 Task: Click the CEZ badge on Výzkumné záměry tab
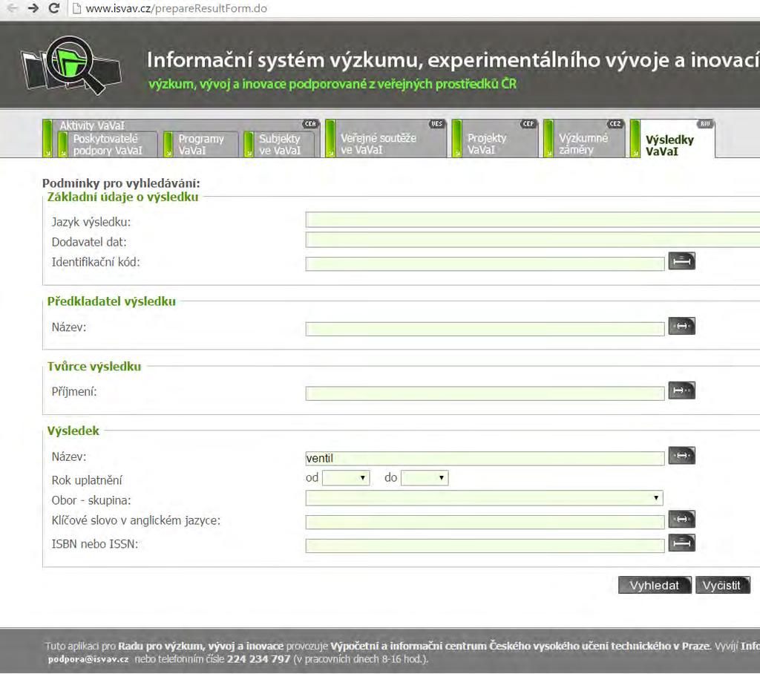pyautogui.click(x=615, y=124)
